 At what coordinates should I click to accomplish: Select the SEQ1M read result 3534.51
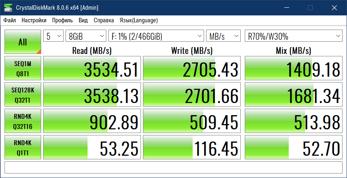pyautogui.click(x=92, y=68)
